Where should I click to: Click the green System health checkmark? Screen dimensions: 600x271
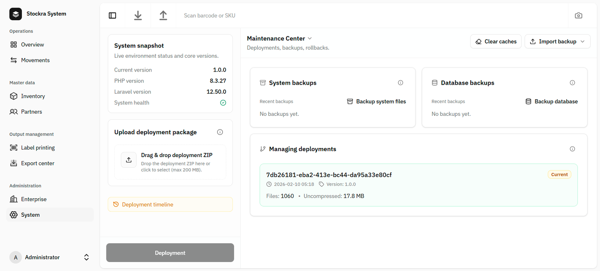coord(223,103)
